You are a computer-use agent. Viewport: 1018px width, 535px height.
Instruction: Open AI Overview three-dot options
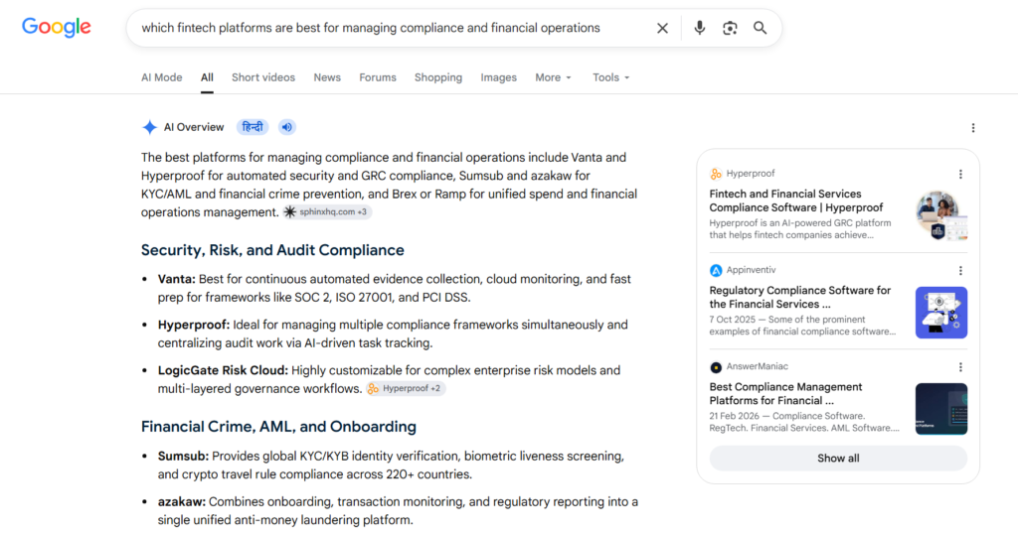[973, 128]
